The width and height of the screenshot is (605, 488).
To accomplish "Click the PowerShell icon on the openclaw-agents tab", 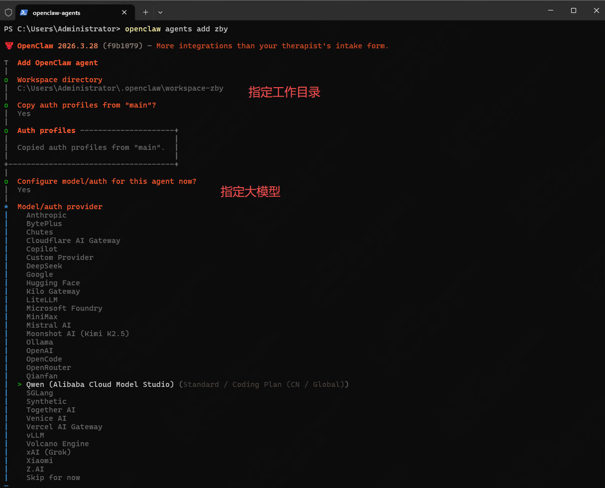I will click(24, 12).
